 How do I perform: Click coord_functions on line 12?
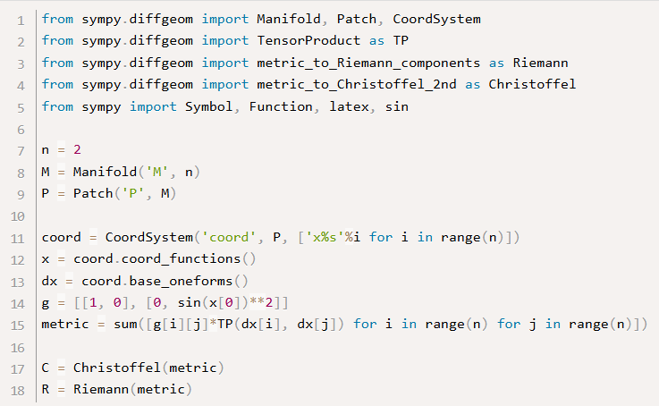pos(181,259)
